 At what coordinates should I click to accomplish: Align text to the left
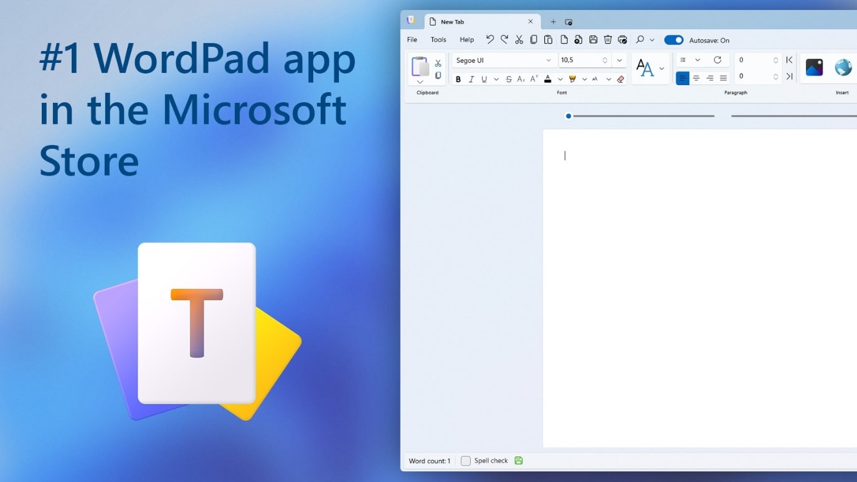[683, 78]
